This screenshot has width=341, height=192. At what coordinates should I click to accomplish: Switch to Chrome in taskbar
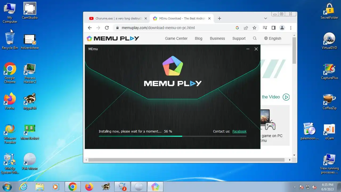tap(73, 187)
